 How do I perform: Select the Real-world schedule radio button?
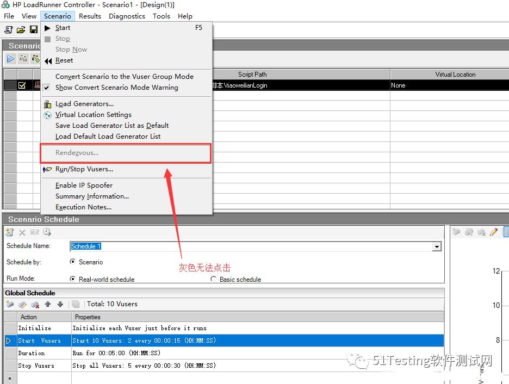(72, 279)
